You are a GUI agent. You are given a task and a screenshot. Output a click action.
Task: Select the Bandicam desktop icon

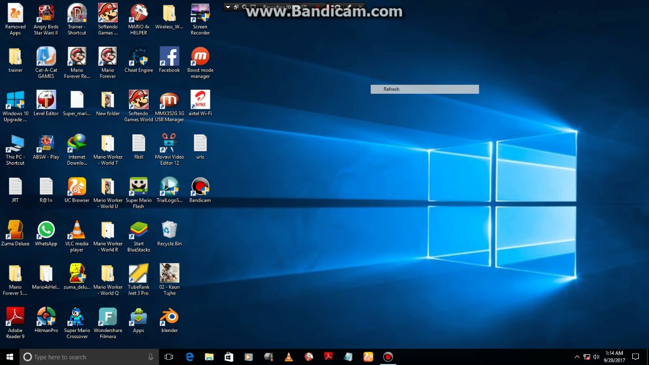pyautogui.click(x=200, y=191)
